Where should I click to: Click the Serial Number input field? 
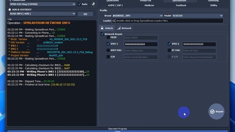pos(141,57)
